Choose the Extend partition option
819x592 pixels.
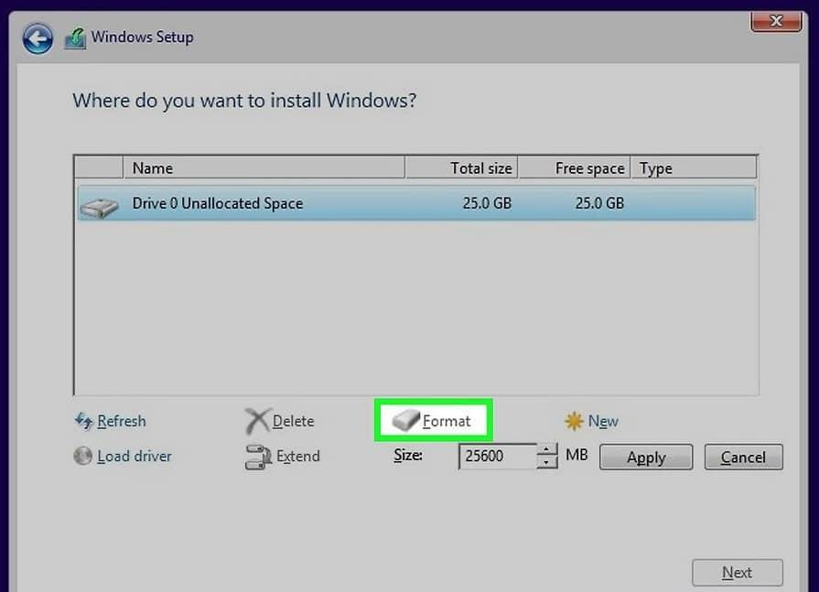(298, 457)
